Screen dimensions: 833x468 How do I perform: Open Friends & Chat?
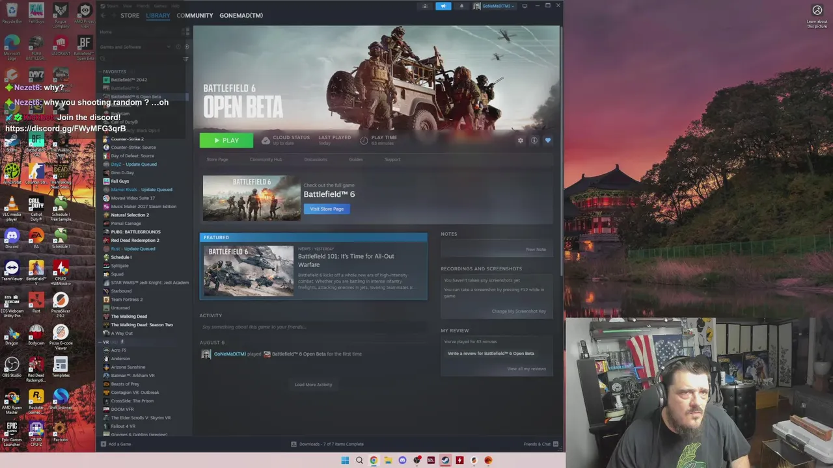pos(541,444)
